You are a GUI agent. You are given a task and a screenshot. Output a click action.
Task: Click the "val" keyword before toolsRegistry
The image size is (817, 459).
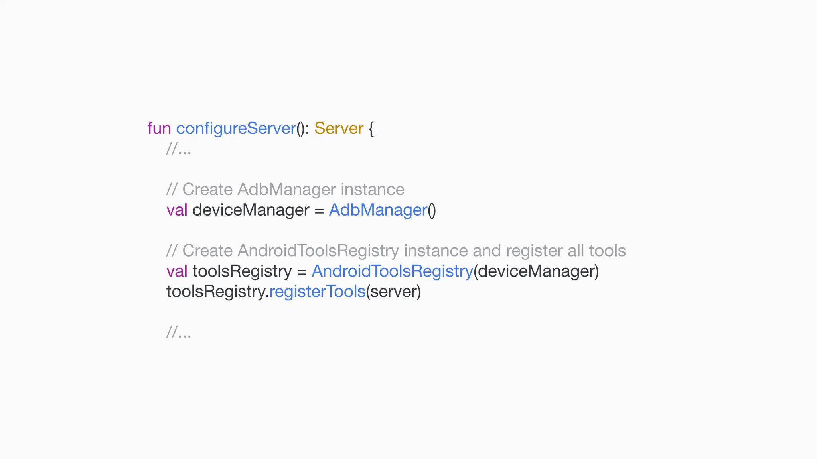point(177,271)
